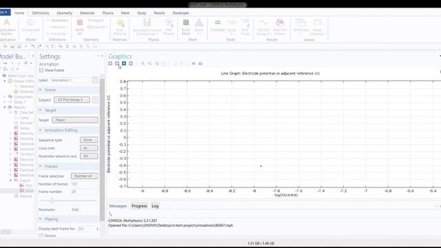Open the Sequence type dropdown

point(89,140)
